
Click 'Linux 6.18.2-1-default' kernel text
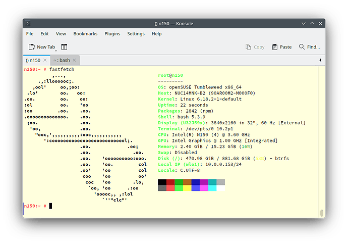[x=211, y=99]
